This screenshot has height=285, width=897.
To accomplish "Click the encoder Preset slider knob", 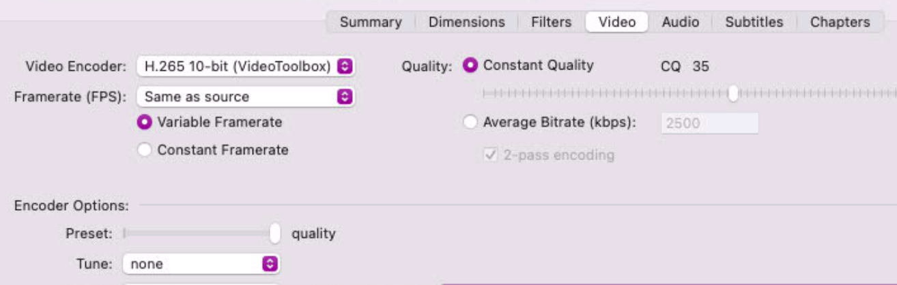I will tap(275, 233).
